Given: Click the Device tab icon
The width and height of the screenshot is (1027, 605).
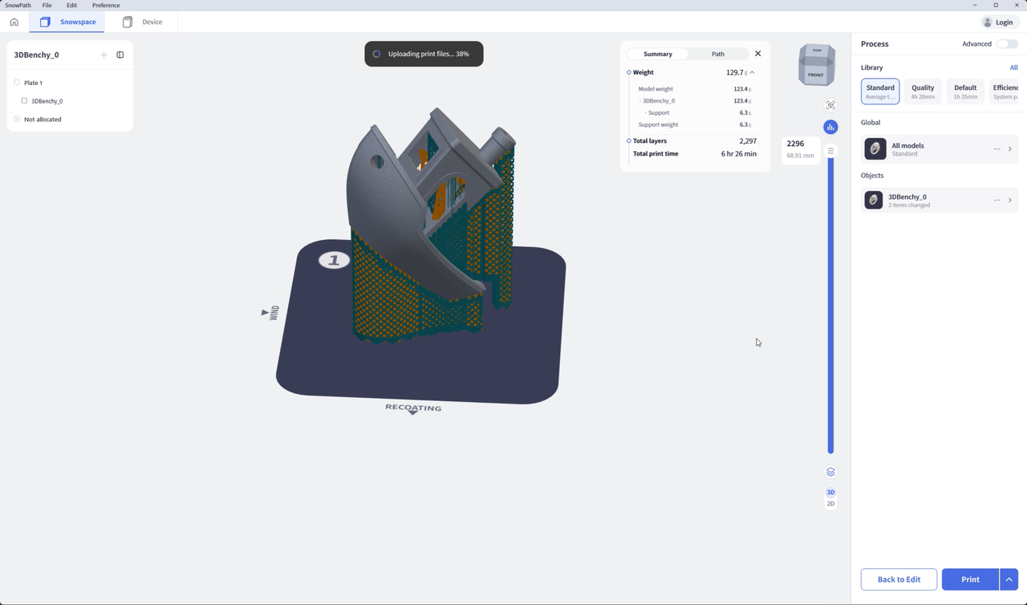Looking at the screenshot, I should (128, 22).
